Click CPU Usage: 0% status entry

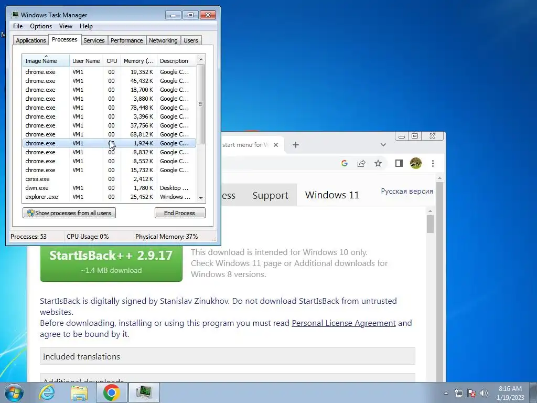tap(88, 237)
